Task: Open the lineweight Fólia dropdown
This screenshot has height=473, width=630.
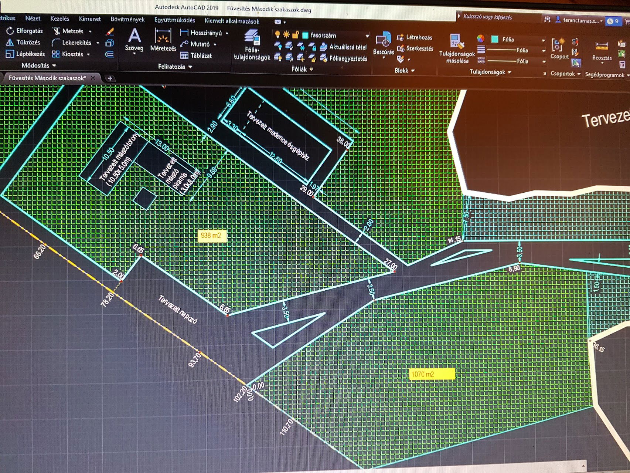Action: coord(544,51)
